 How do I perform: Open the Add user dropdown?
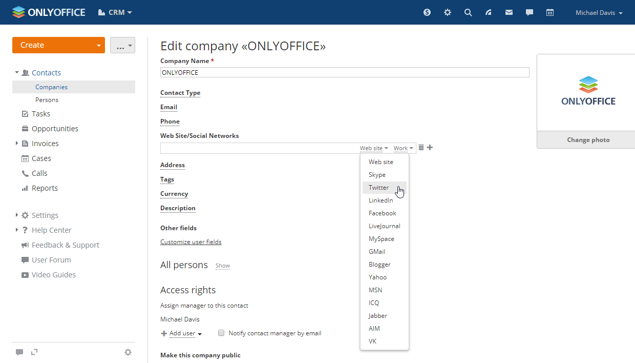click(182, 333)
